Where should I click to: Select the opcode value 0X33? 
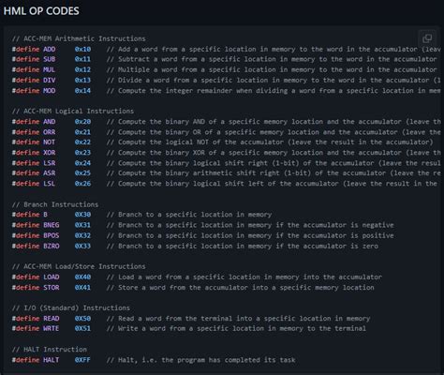82,247
